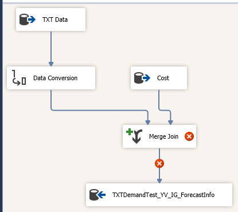
Task: Click the path segment below Merge Join box
Action: click(x=159, y=154)
